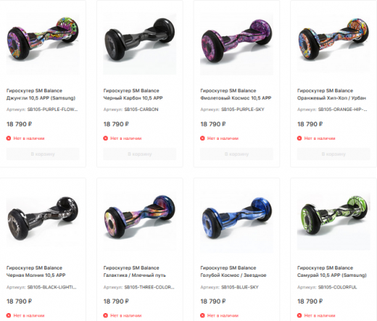
Task: Open the black Carbon hoverboard photo
Action: 140,43
